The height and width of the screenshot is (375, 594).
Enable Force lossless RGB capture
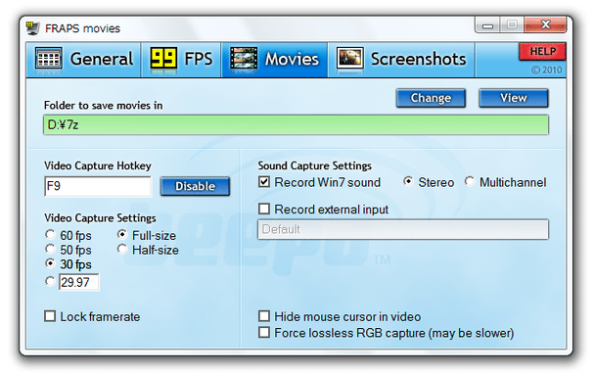(x=264, y=333)
